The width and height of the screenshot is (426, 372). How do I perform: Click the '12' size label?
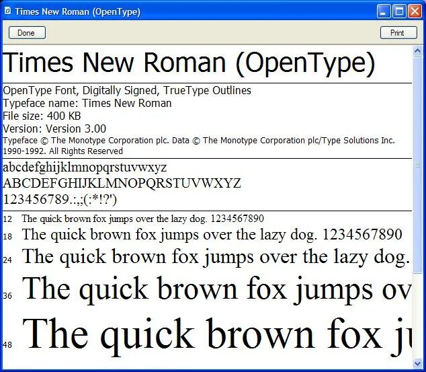7,219
